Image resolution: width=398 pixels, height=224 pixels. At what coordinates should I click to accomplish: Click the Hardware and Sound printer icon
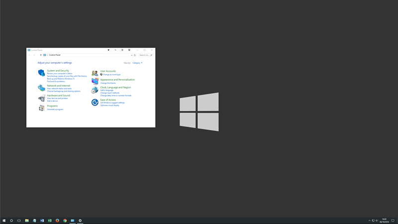[x=42, y=98]
